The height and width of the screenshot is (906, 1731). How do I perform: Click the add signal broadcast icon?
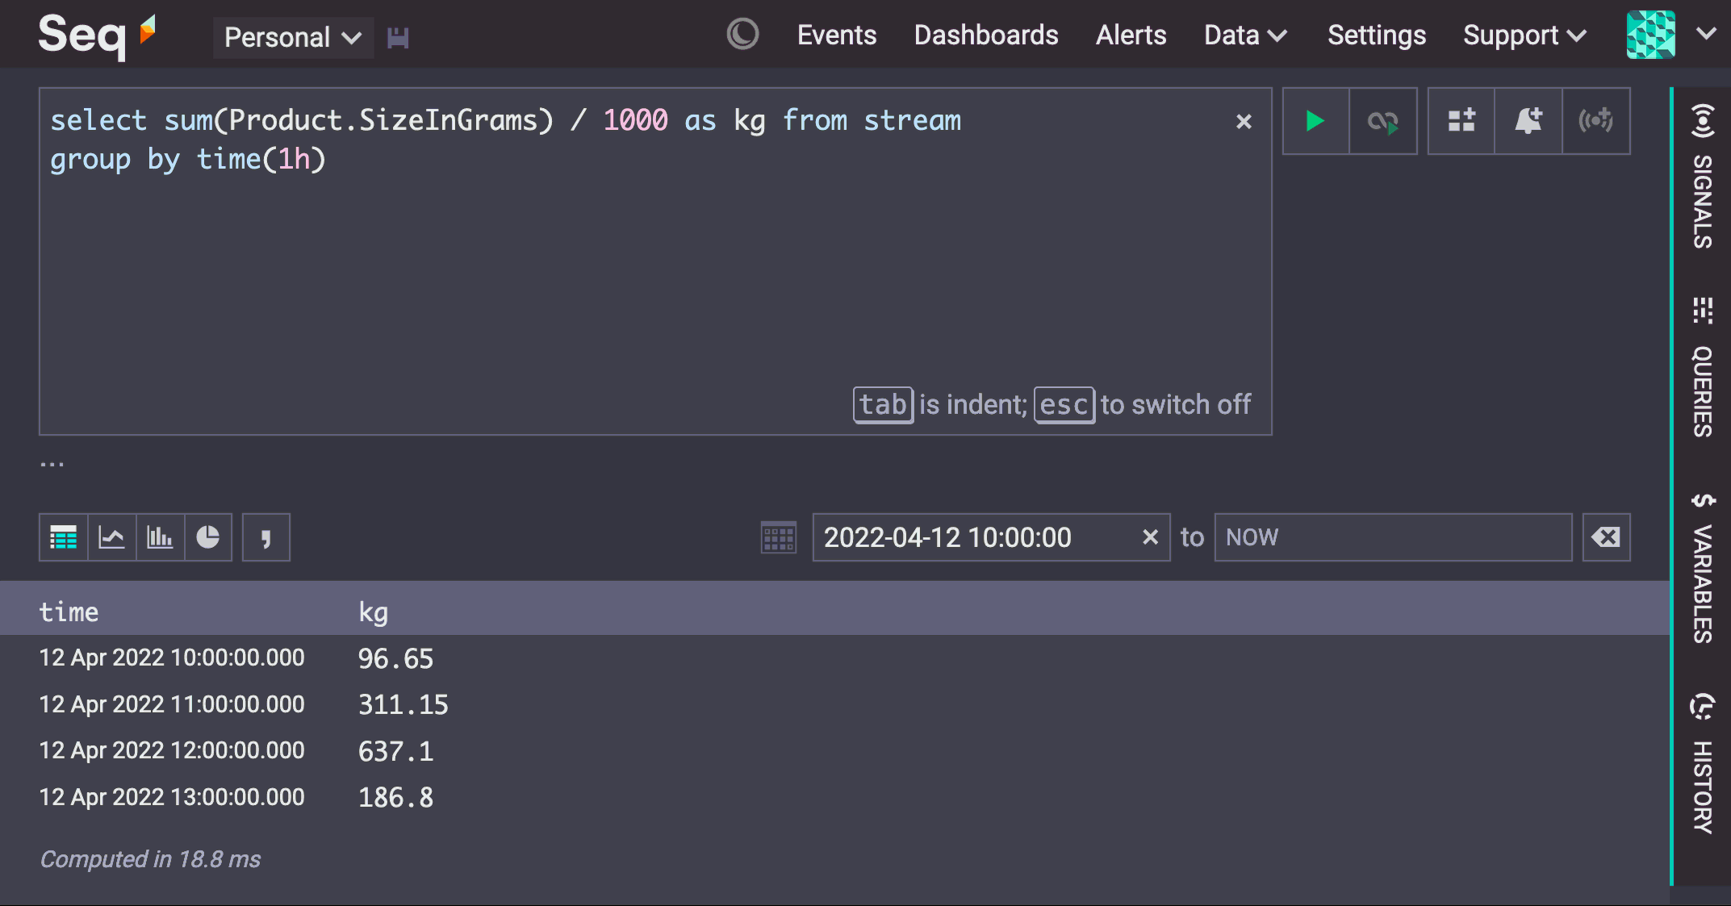1596,121
